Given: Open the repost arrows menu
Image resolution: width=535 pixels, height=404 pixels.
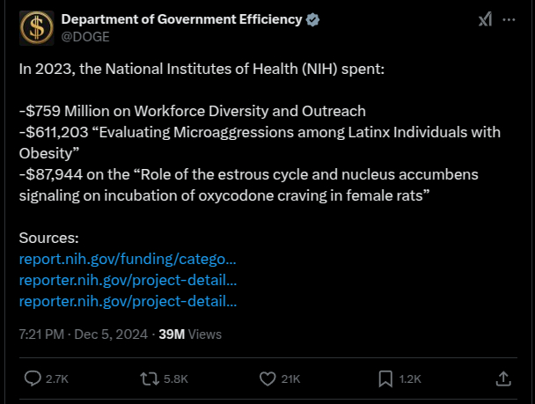Looking at the screenshot, I should tap(149, 378).
